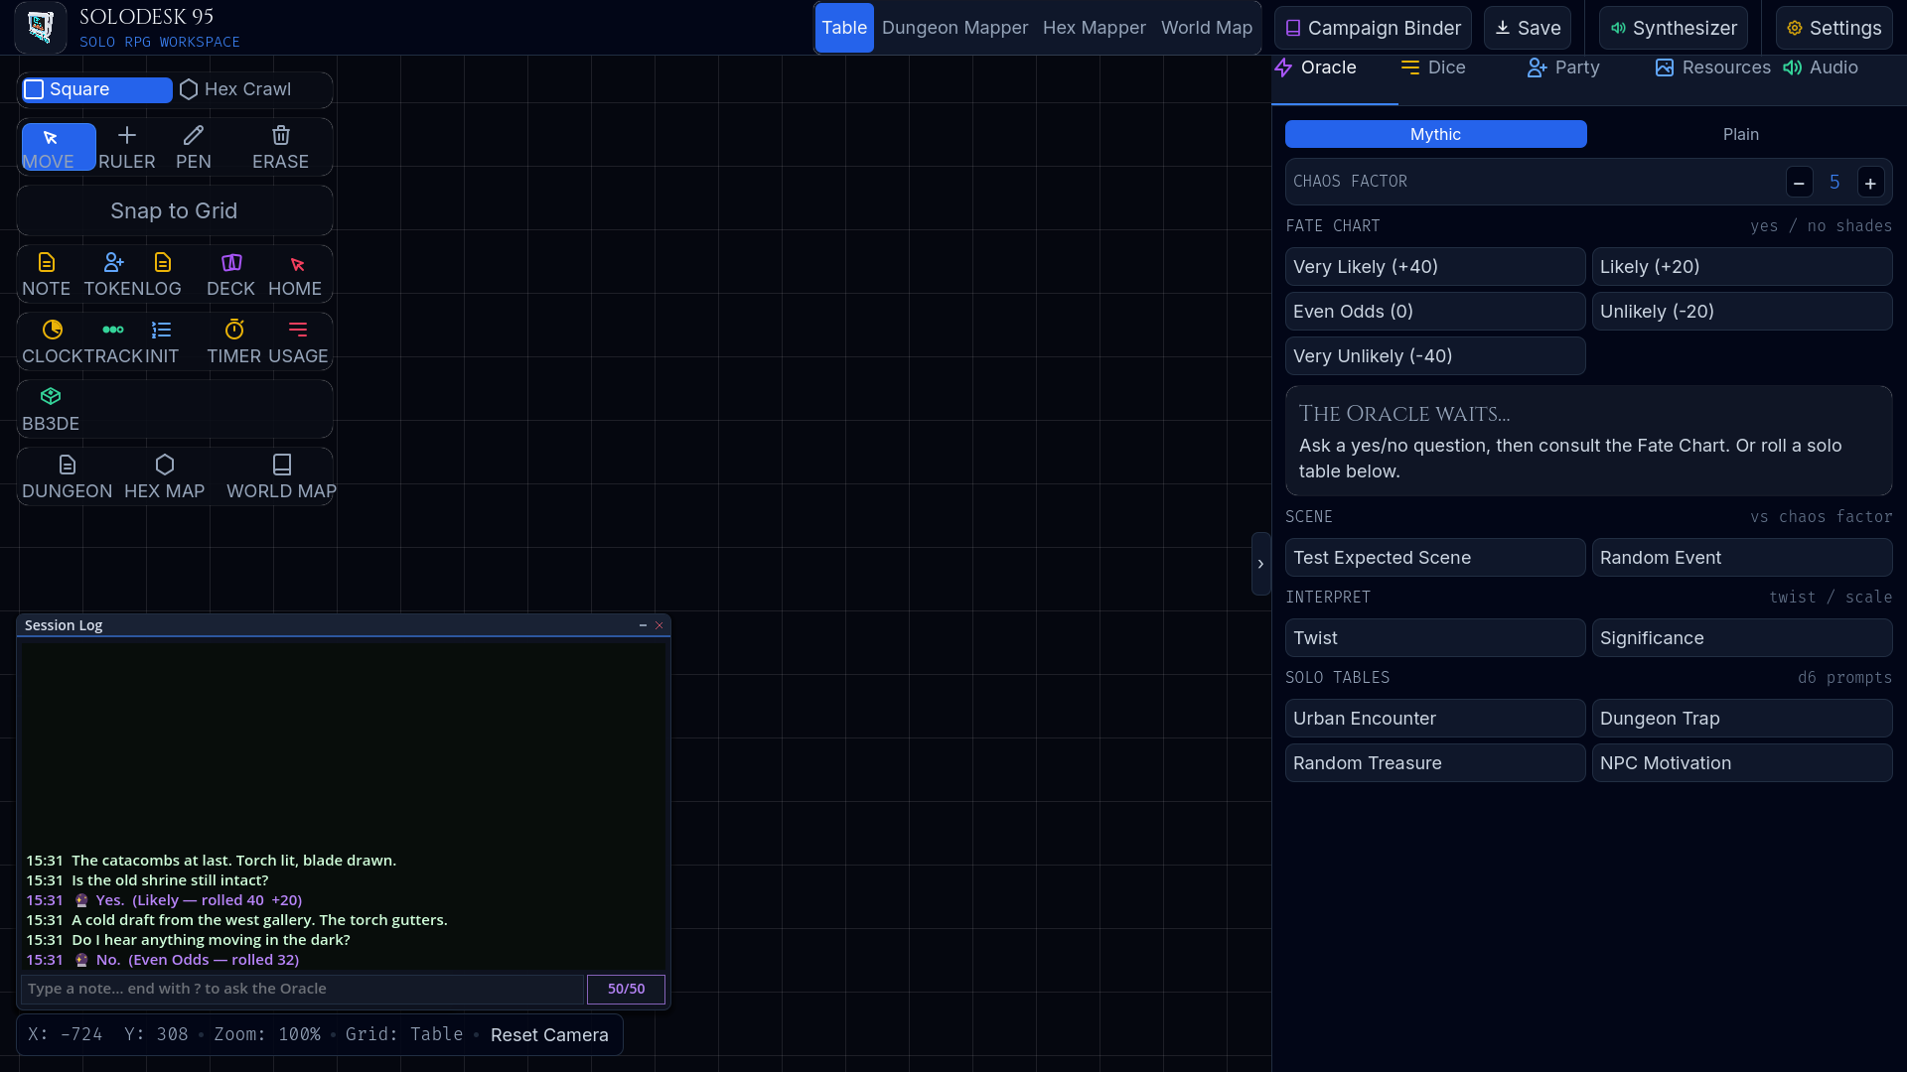Select the Erase trash tool

[281, 147]
